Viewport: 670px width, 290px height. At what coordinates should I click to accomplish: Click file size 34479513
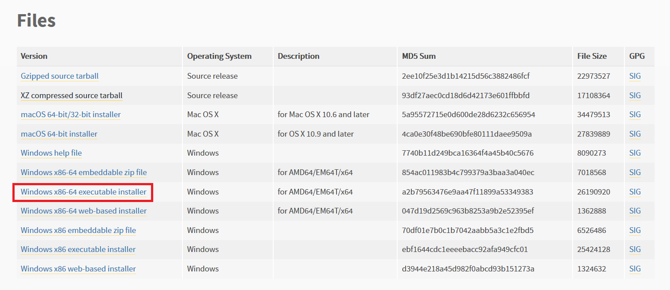pyautogui.click(x=594, y=114)
